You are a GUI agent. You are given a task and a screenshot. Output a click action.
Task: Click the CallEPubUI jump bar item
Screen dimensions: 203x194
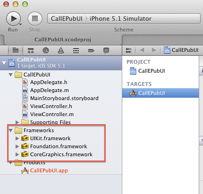pos(181,50)
